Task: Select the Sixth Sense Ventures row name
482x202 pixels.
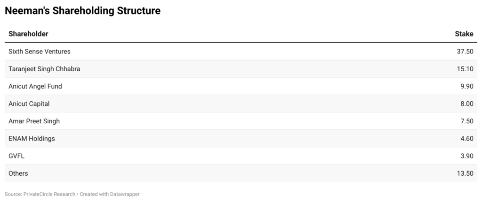Action: coord(40,51)
